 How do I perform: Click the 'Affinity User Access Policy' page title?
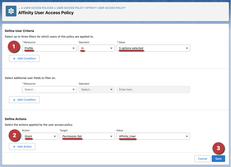[x=46, y=13]
